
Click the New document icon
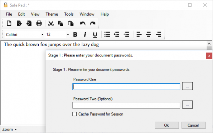[x=9, y=23]
